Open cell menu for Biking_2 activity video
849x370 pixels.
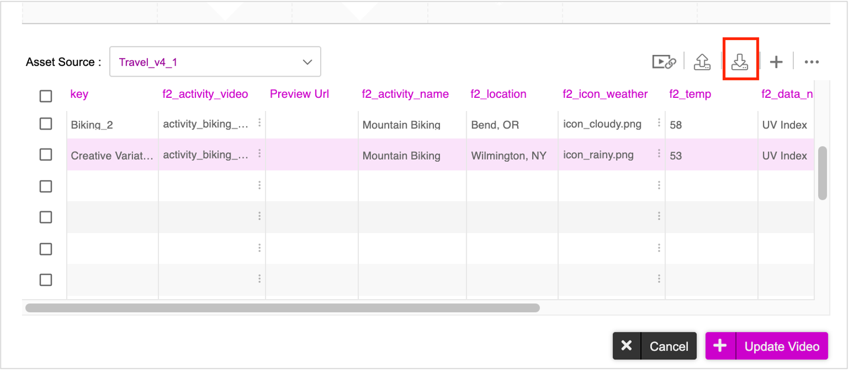259,123
